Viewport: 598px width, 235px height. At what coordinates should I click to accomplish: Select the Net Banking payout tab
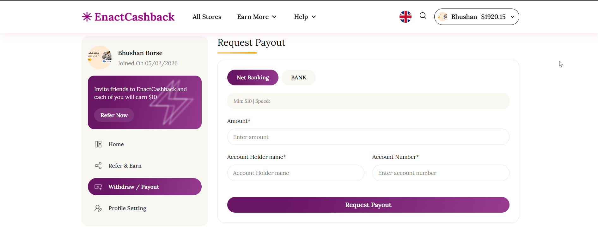tap(253, 77)
